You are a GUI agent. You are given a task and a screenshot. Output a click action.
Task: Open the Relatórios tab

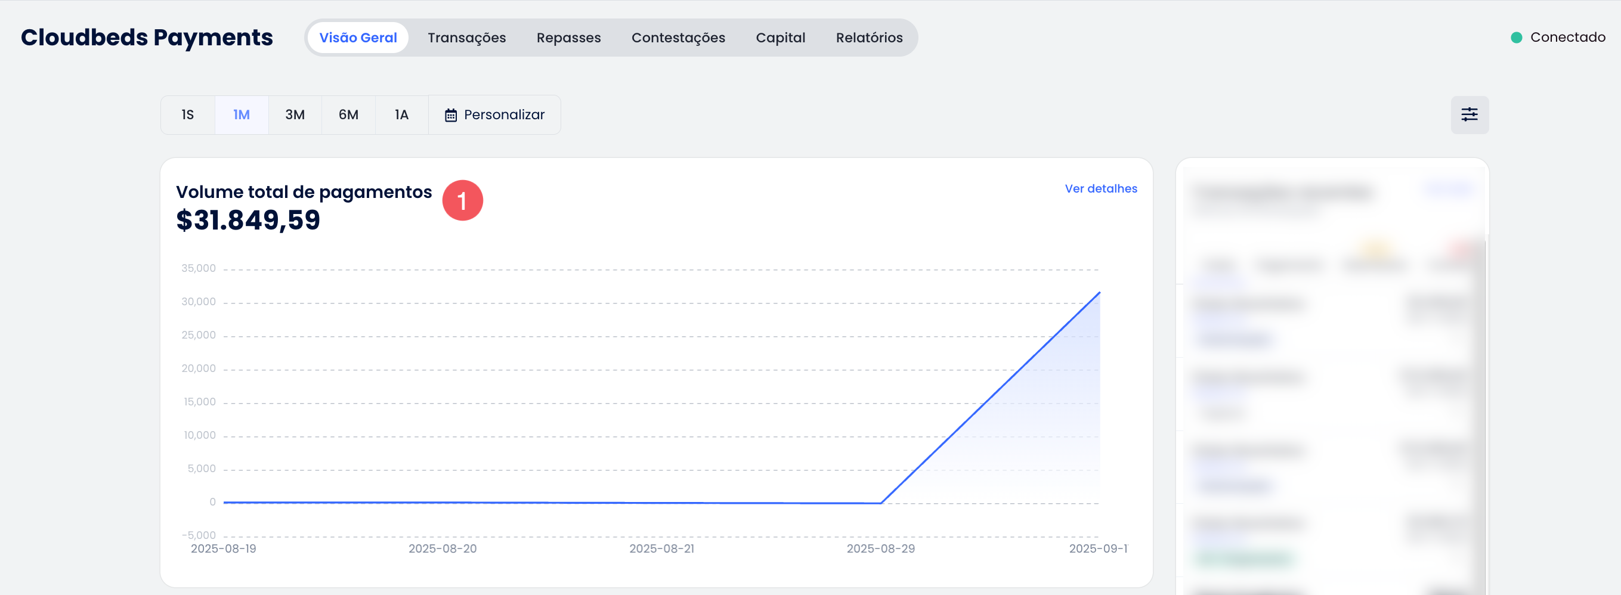tap(869, 38)
